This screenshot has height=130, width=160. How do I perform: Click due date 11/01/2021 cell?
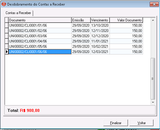click(x=100, y=41)
